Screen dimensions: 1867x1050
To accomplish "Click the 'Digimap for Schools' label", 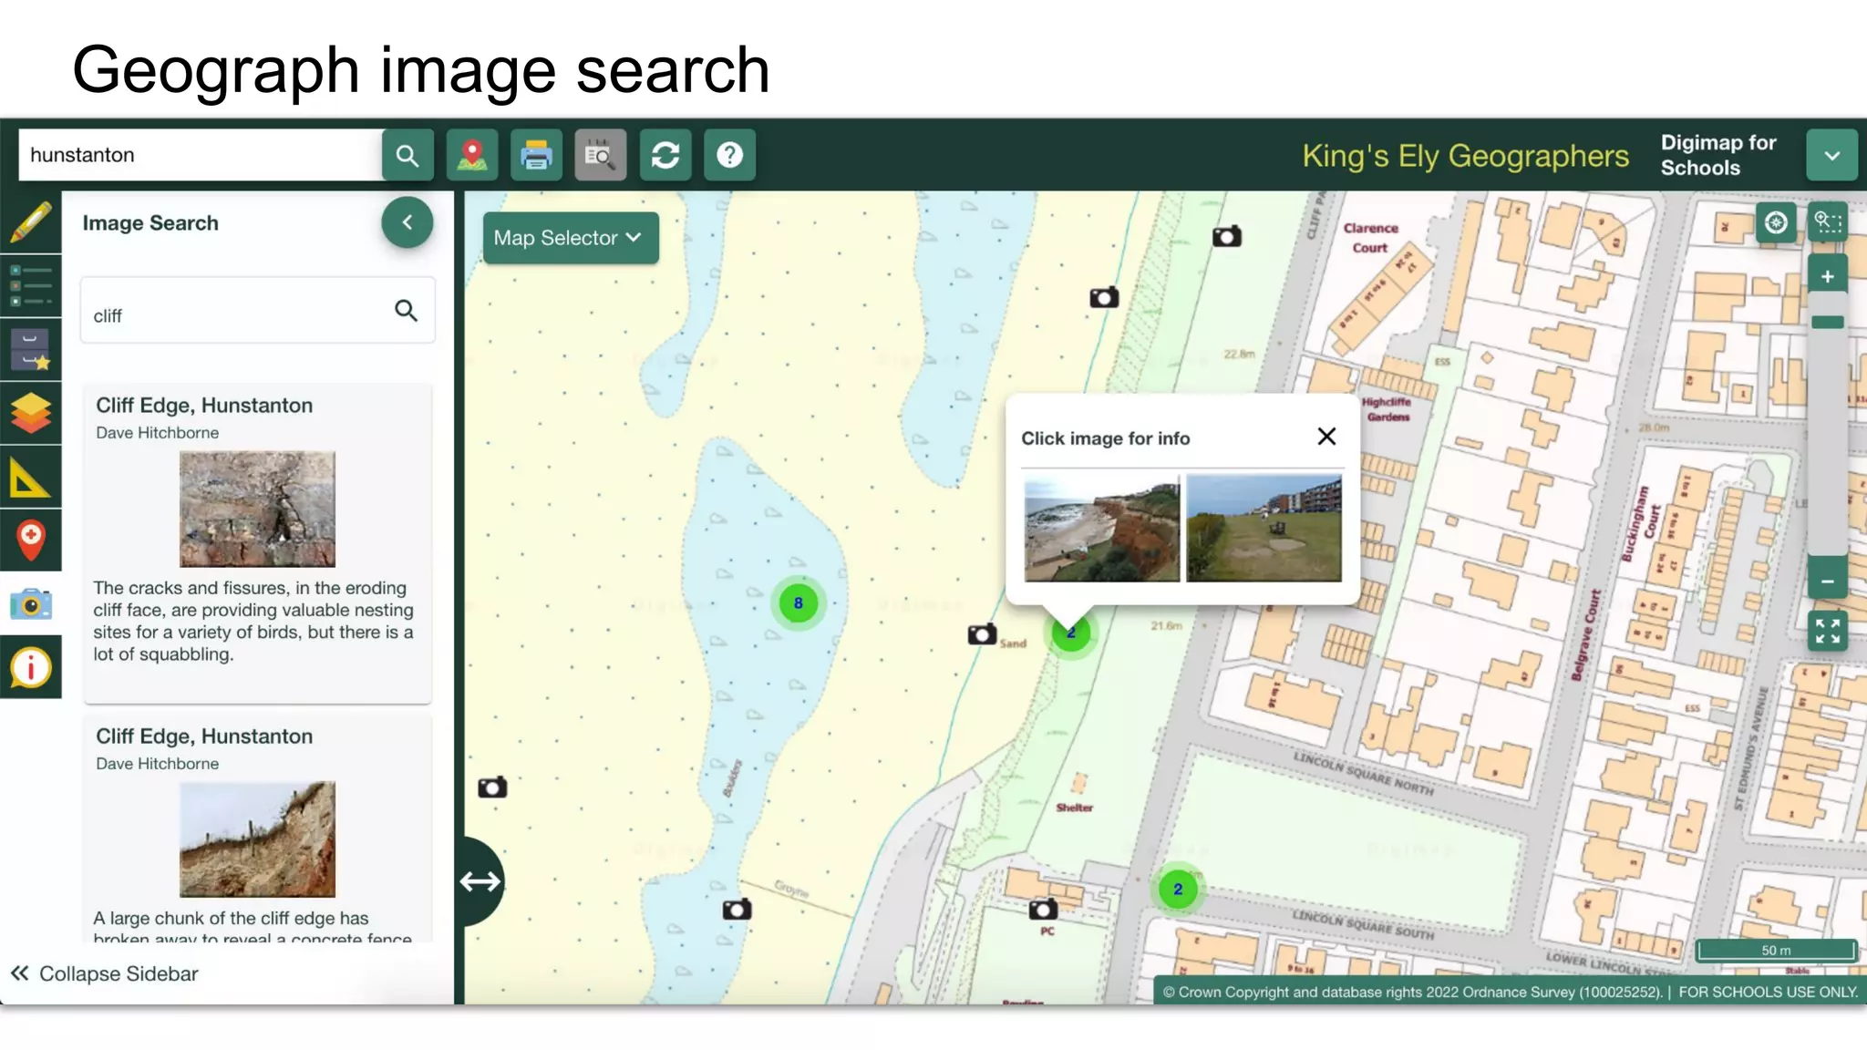I will [x=1718, y=155].
